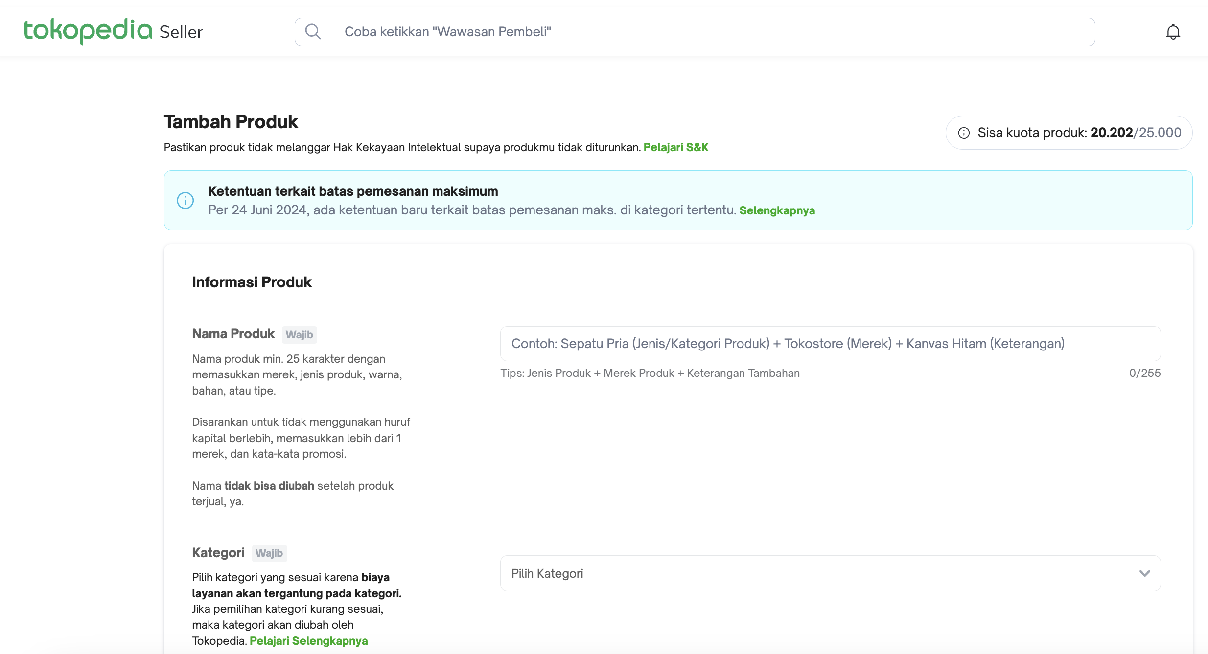Click the 0/255 character counter
1208x654 pixels.
coord(1144,373)
